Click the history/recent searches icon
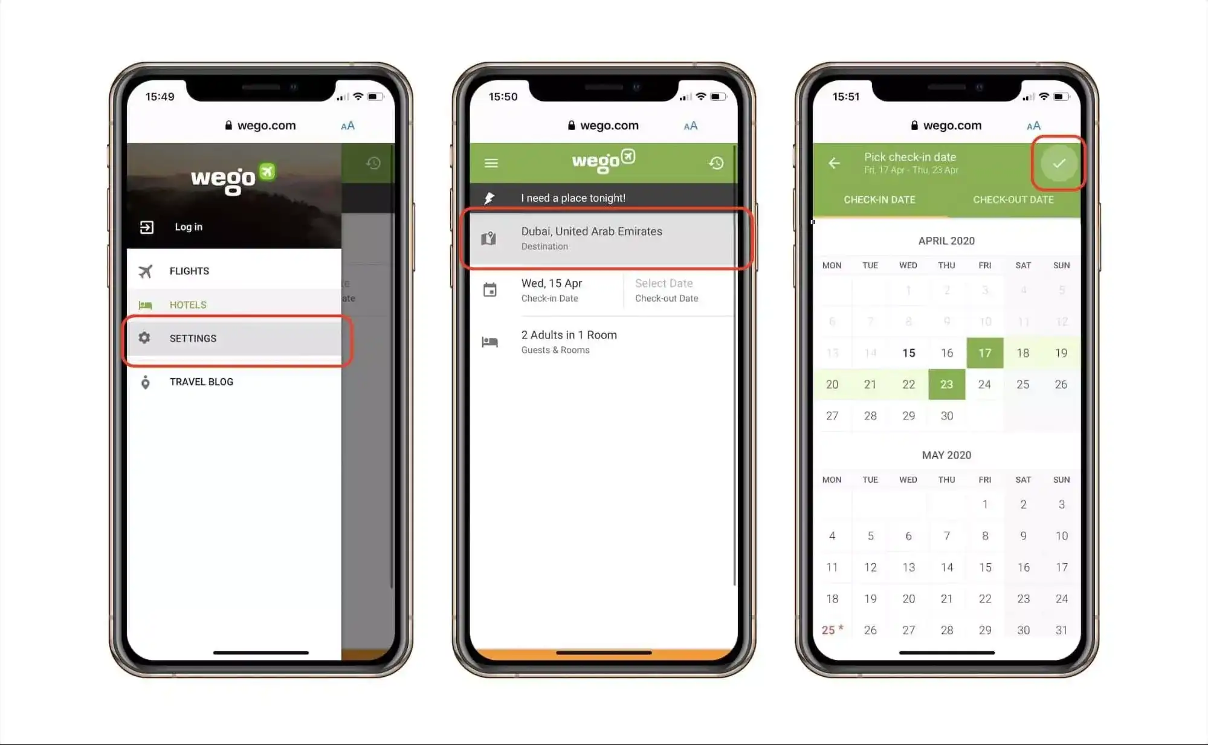Image resolution: width=1208 pixels, height=745 pixels. click(x=715, y=163)
